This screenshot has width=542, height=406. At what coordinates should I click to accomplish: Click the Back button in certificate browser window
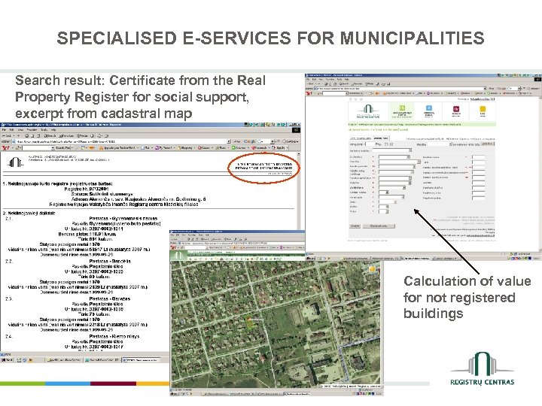7,136
